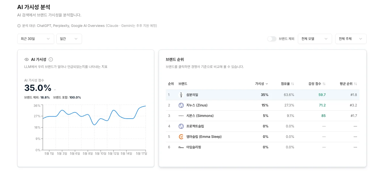Viewport: 381px width, 171px height.
Task: Select the 프로젝트슬립 brand name
Action: [x=195, y=126]
